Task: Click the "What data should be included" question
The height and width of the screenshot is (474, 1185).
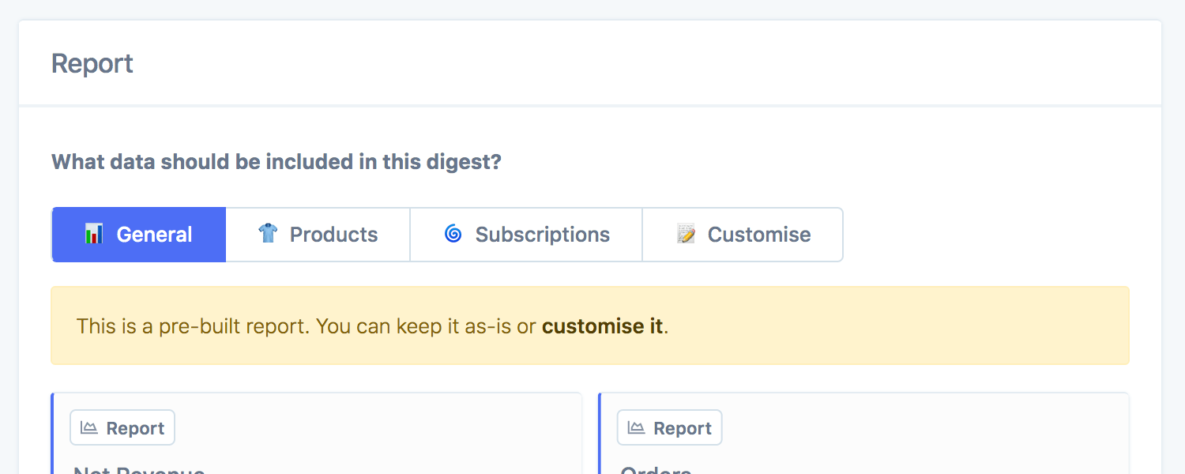Action: pyautogui.click(x=276, y=162)
